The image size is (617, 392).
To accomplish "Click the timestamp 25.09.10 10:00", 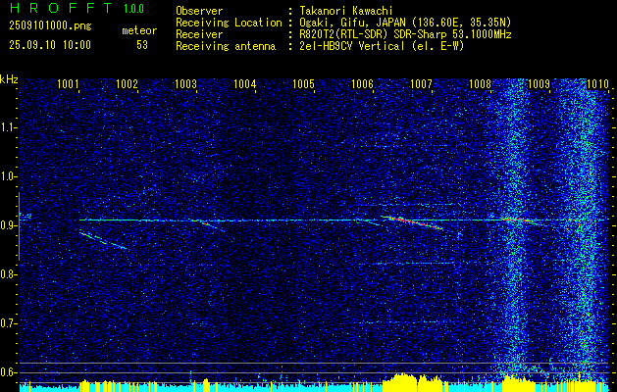I will click(50, 45).
